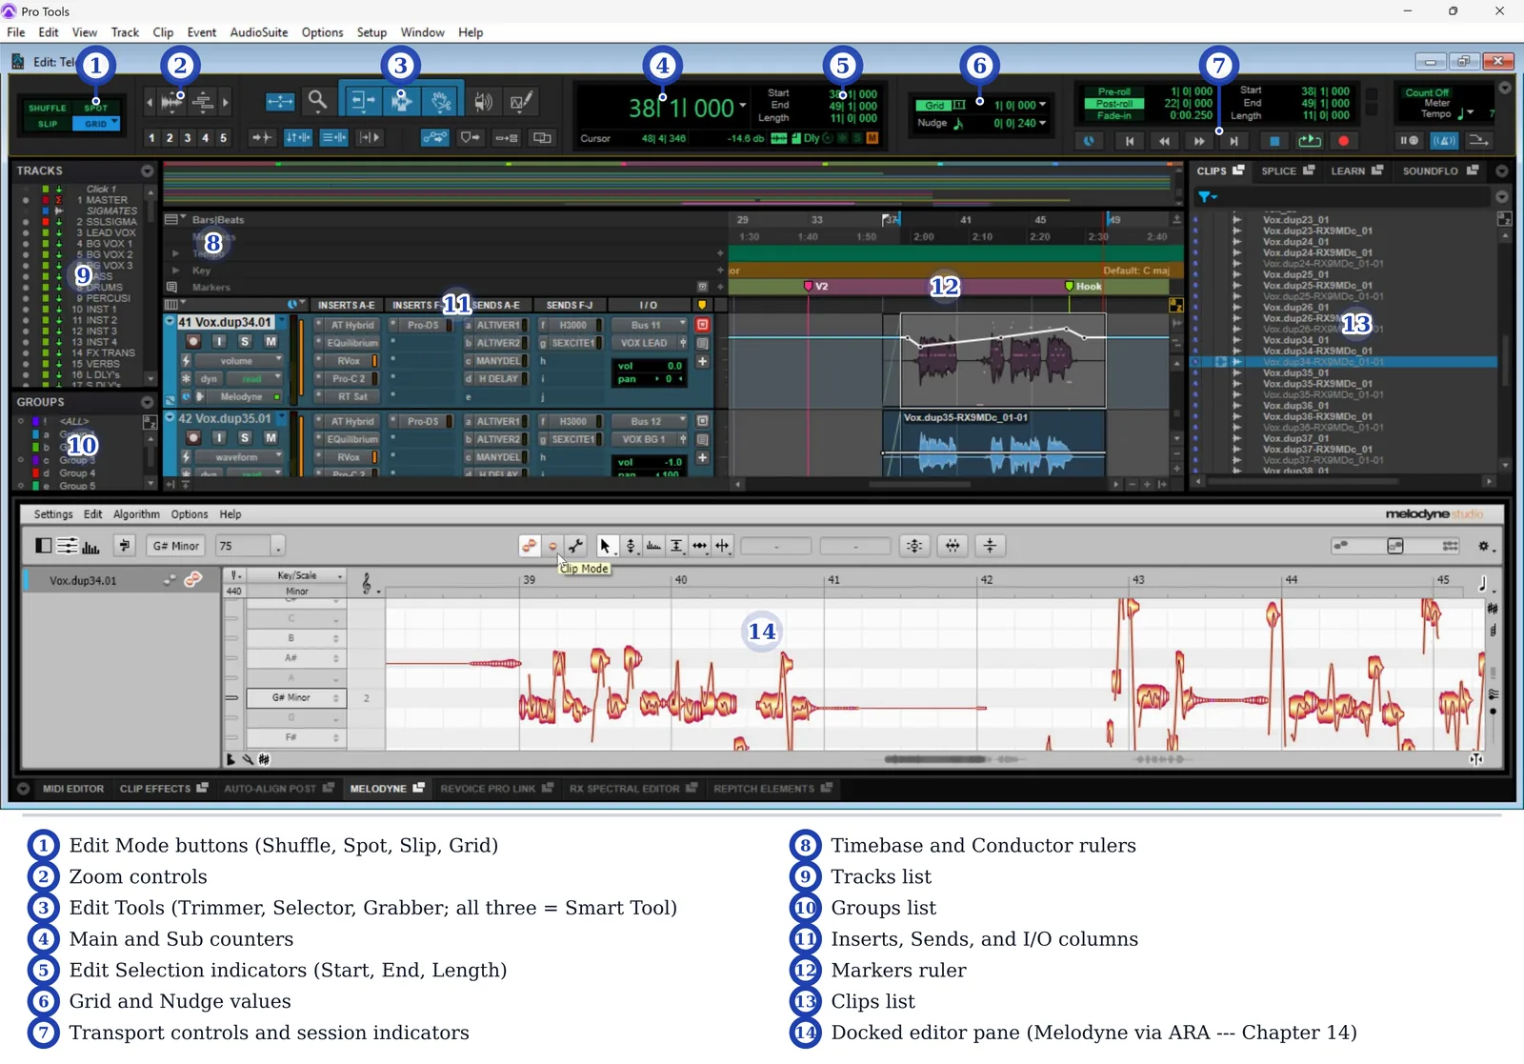Click the G# Minor key button in Melodyne
Screen dimensions: 1524x1064
pos(176,546)
